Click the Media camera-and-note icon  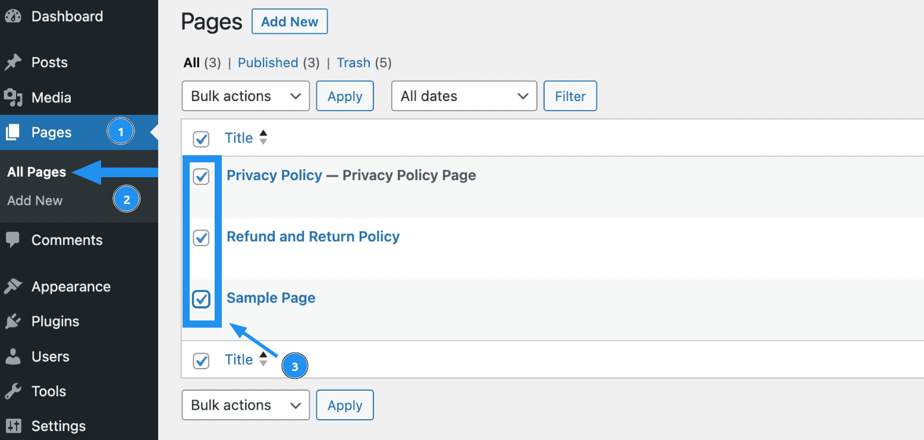tap(12, 98)
